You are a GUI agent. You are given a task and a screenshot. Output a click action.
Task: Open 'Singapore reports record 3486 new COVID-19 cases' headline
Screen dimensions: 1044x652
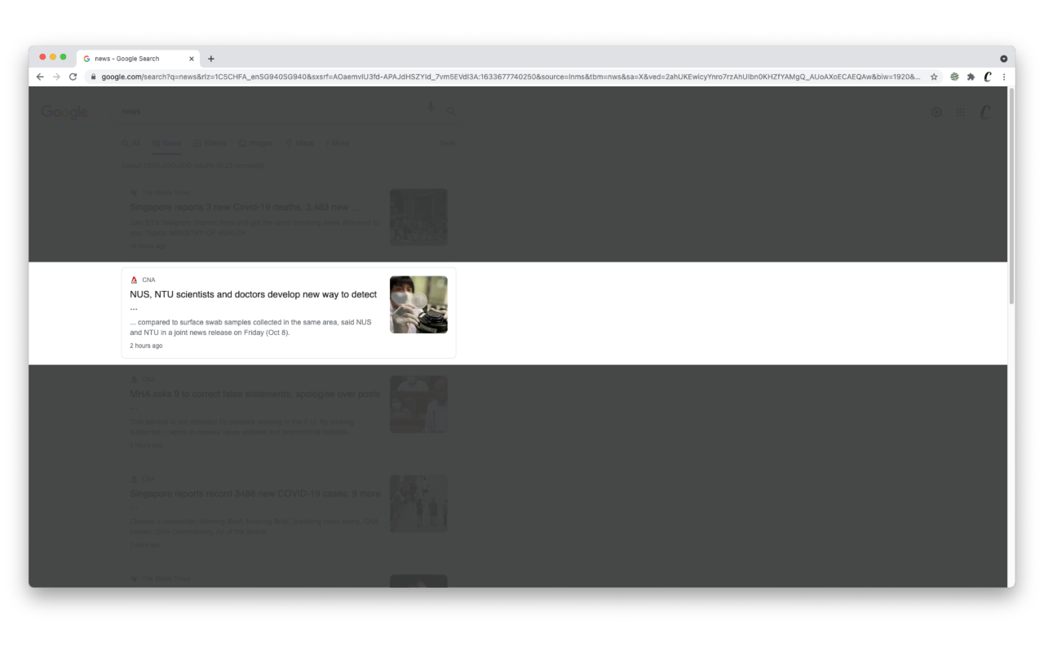254,500
